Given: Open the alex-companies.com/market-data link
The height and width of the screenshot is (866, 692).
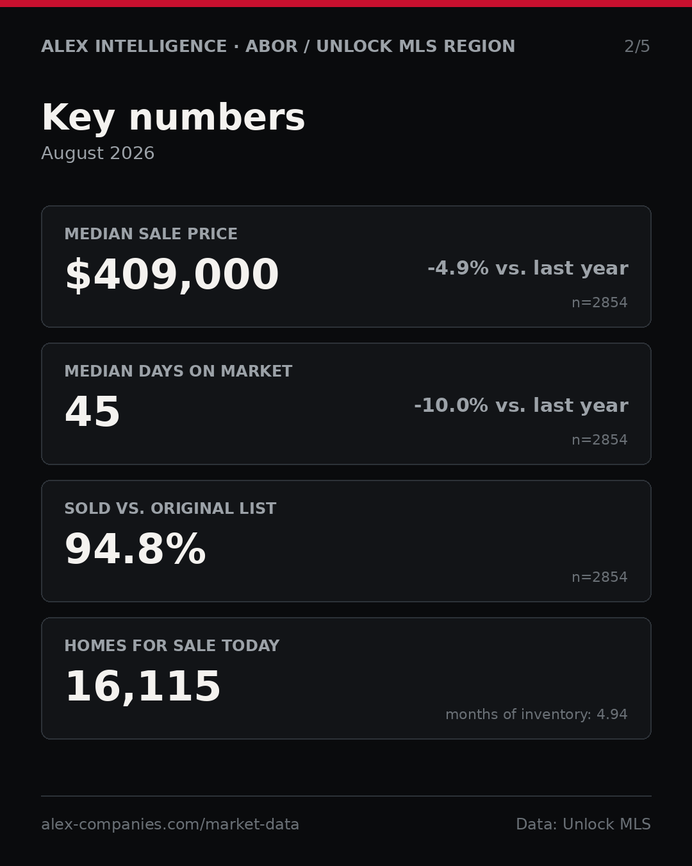Looking at the screenshot, I should (x=170, y=824).
